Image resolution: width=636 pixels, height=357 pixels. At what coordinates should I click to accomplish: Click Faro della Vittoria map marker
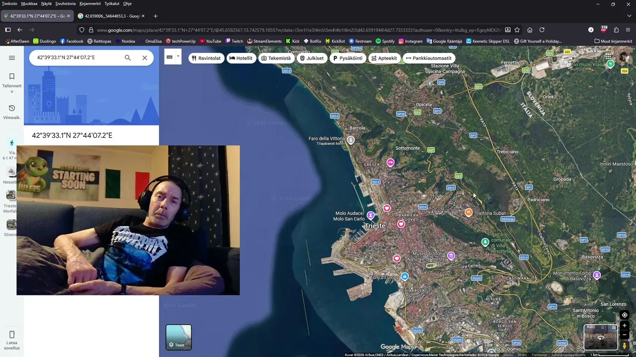[351, 140]
